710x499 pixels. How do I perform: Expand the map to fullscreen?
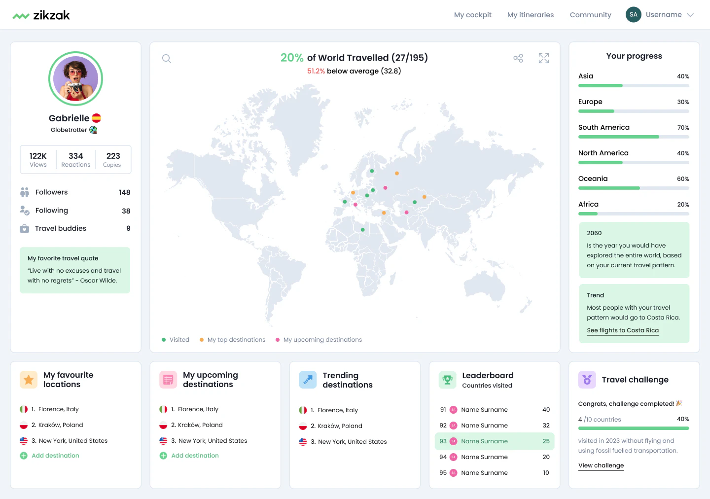pyautogui.click(x=544, y=58)
